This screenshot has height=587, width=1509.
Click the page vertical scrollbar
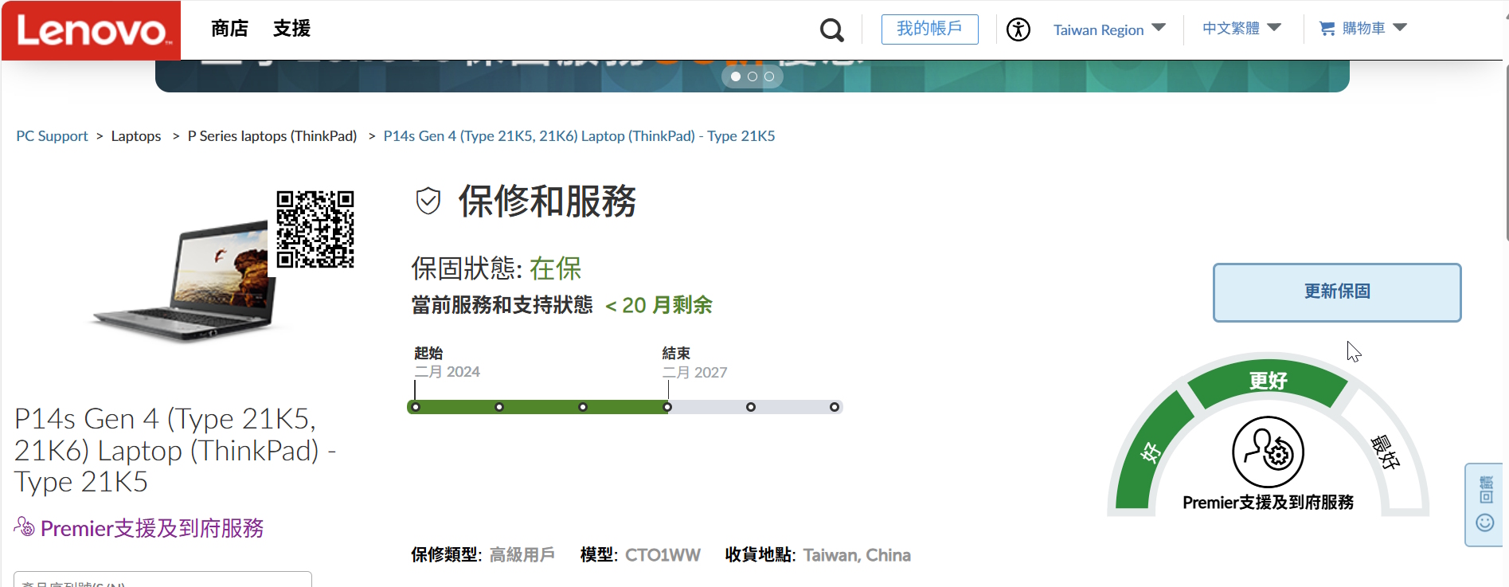click(1506, 151)
